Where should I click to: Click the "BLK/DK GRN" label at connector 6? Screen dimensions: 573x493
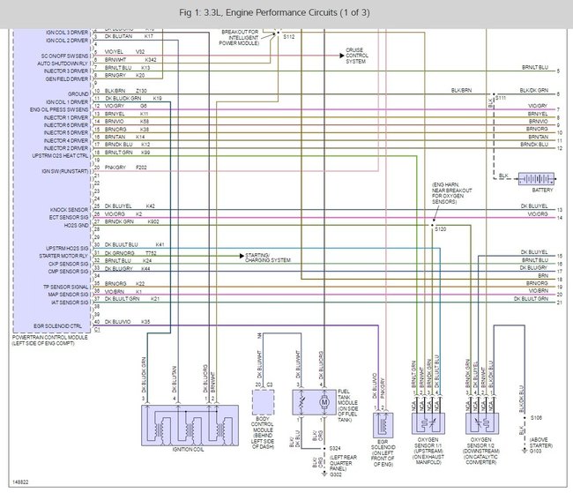pos(534,90)
